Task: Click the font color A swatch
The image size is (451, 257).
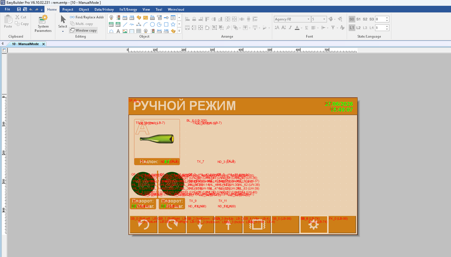Action: [x=297, y=27]
